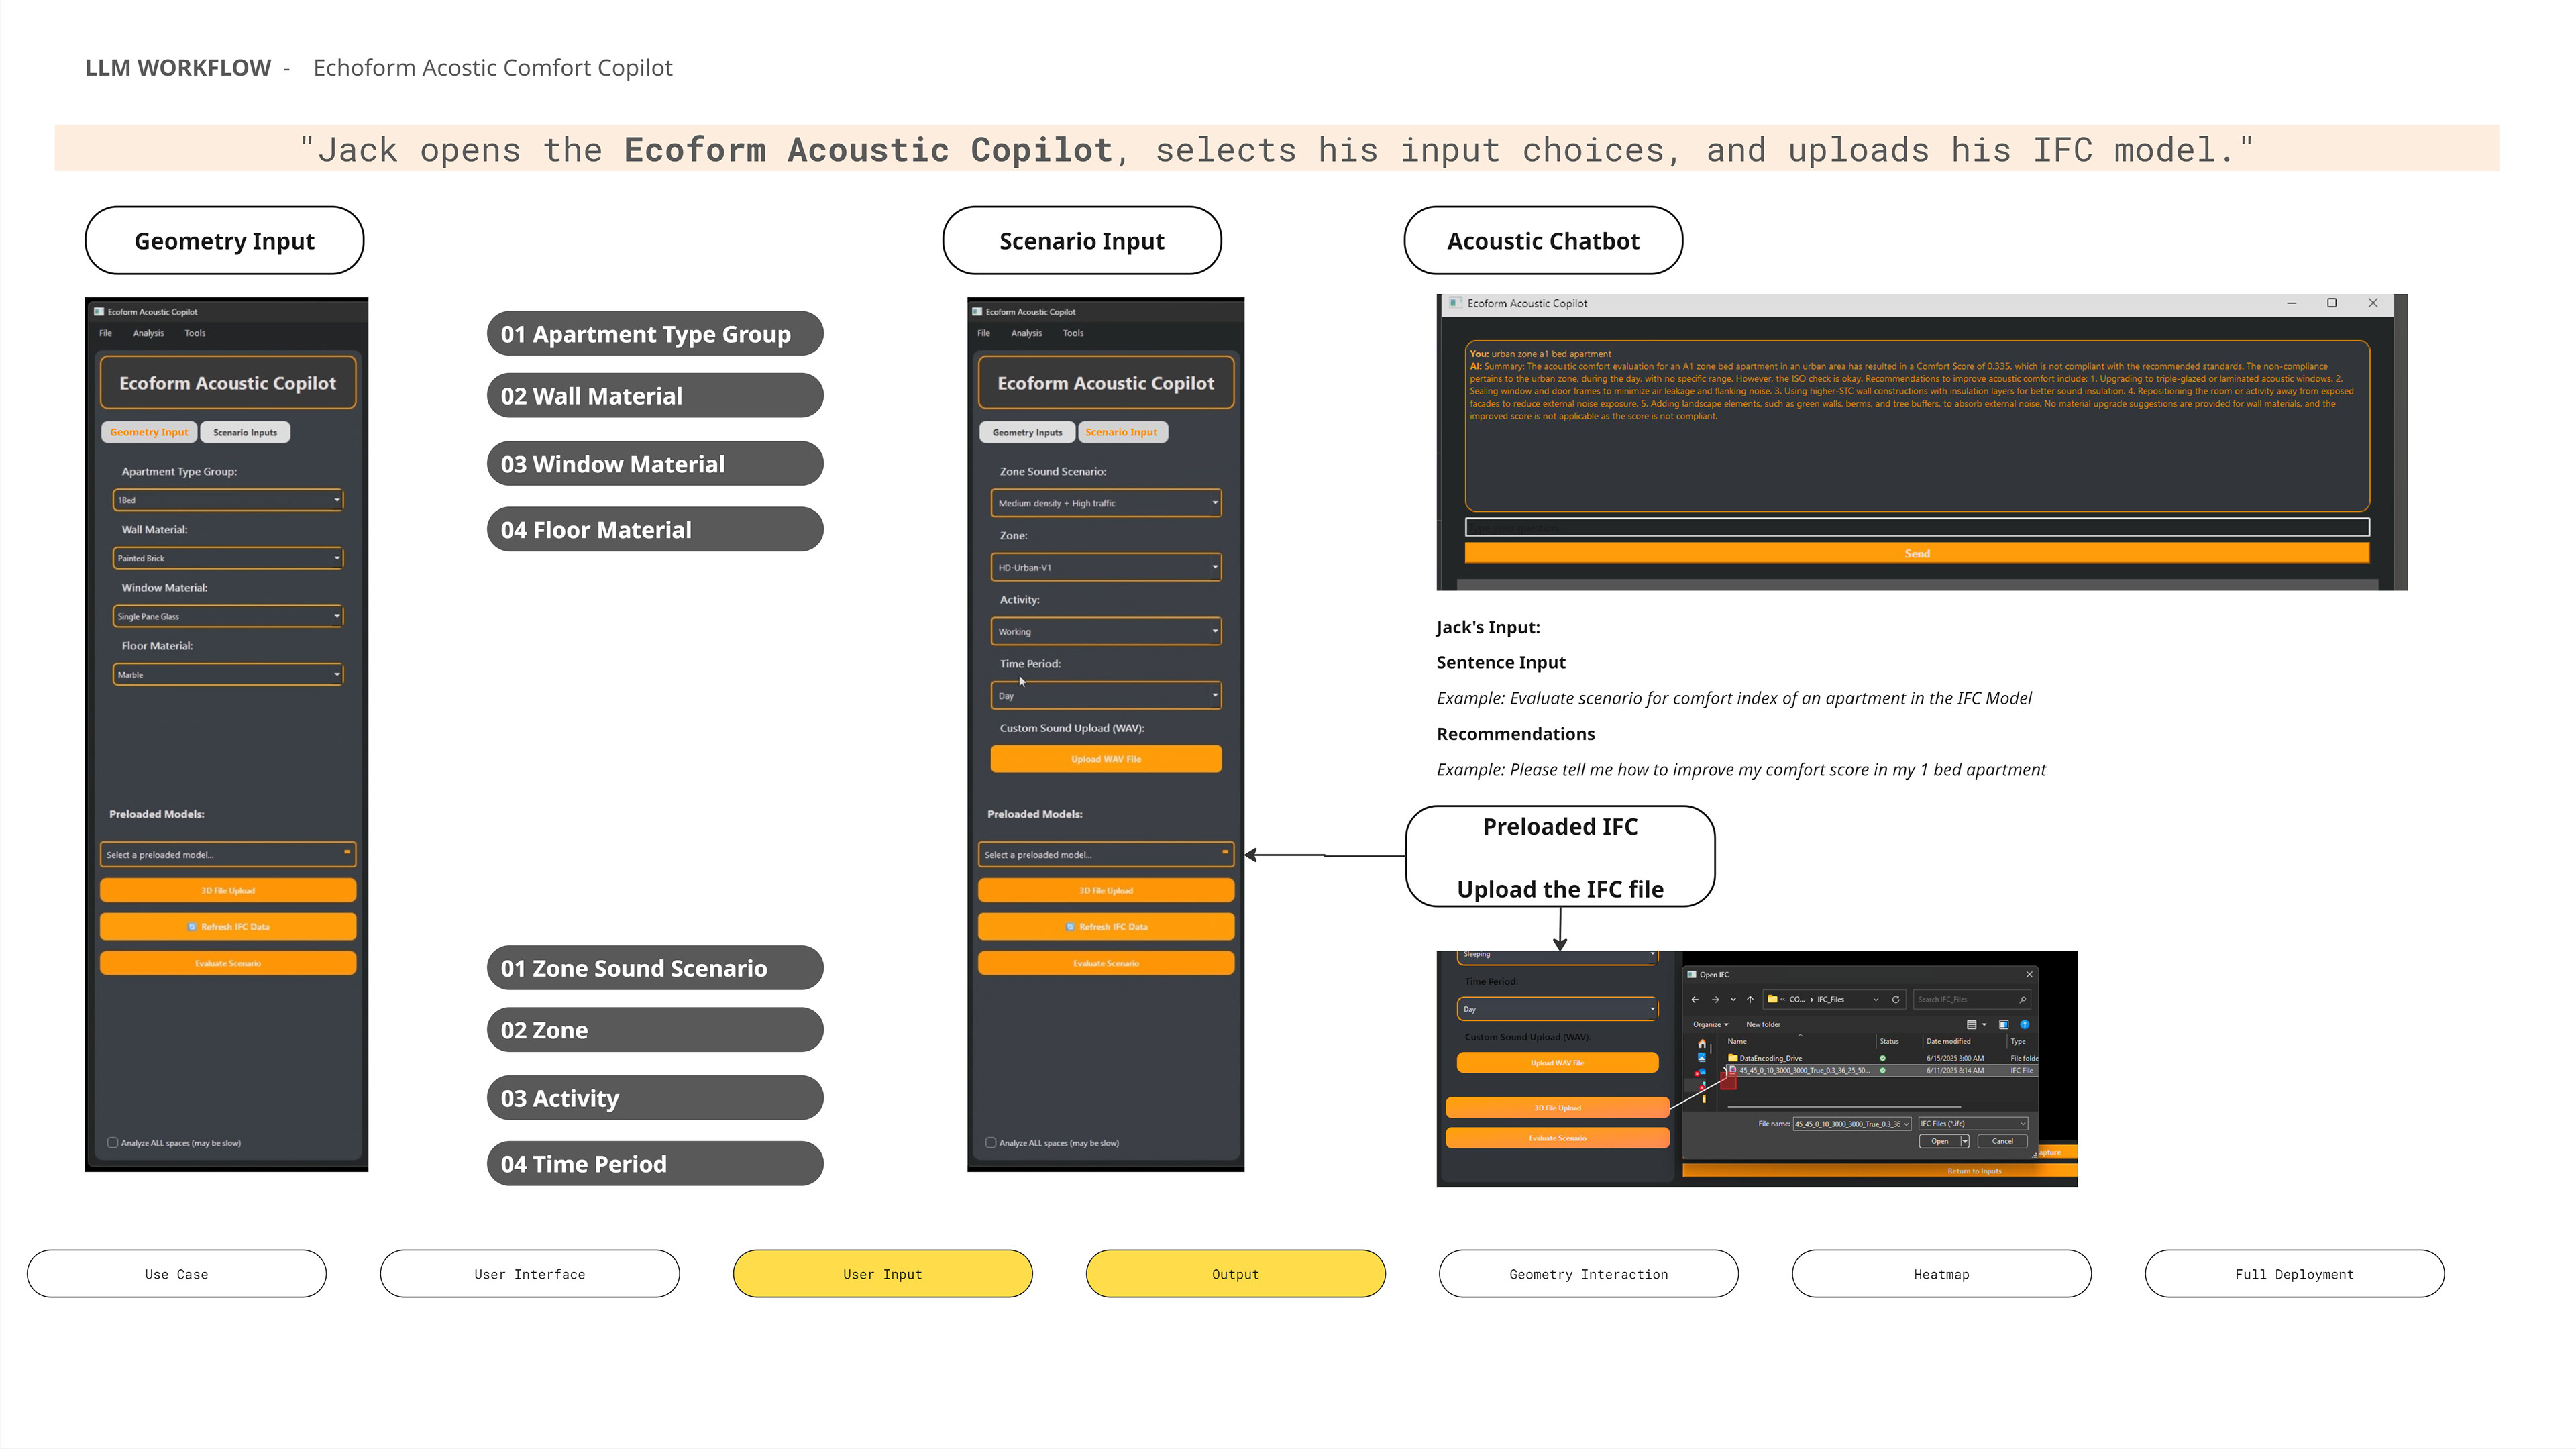This screenshot has height=1449, width=2576.
Task: Open the Activity dropdown showing Working
Action: click(x=1106, y=631)
